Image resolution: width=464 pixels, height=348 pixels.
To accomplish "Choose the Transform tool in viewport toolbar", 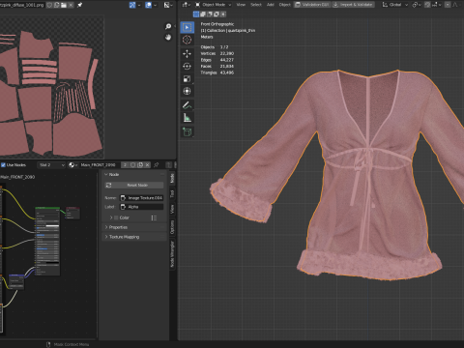I will pos(187,91).
